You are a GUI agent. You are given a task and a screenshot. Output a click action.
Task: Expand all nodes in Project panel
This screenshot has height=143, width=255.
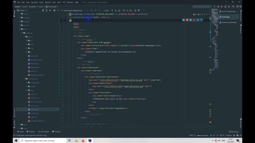click(47, 10)
